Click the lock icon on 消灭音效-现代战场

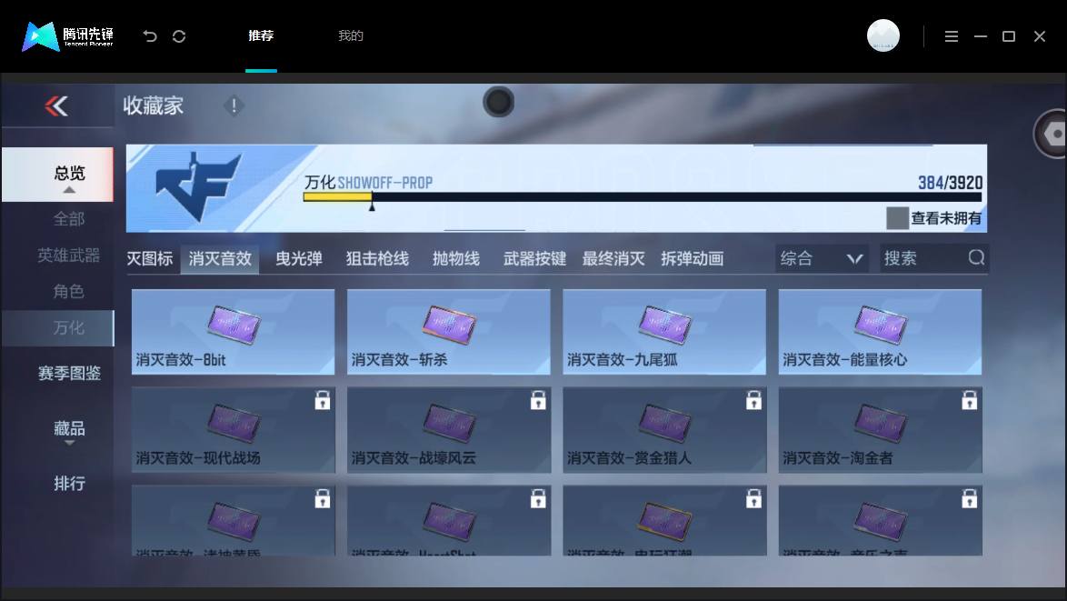[323, 400]
